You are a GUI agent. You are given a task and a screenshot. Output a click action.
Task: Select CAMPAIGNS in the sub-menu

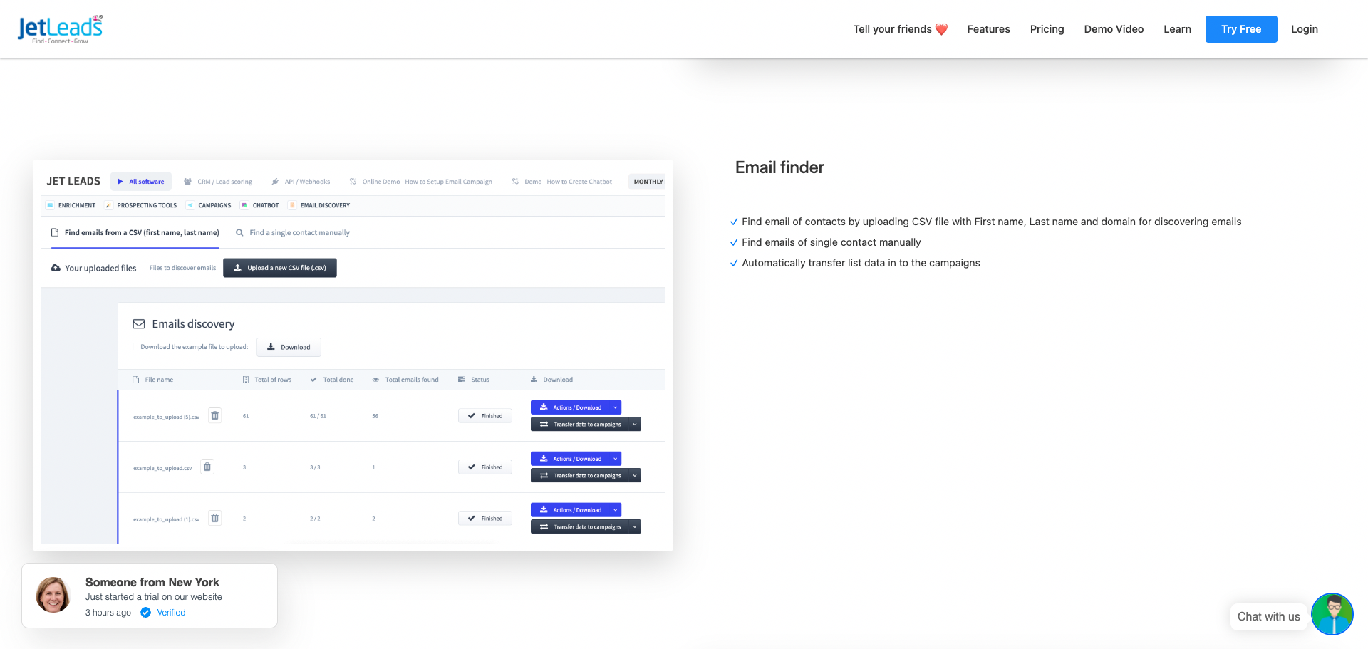(x=209, y=205)
